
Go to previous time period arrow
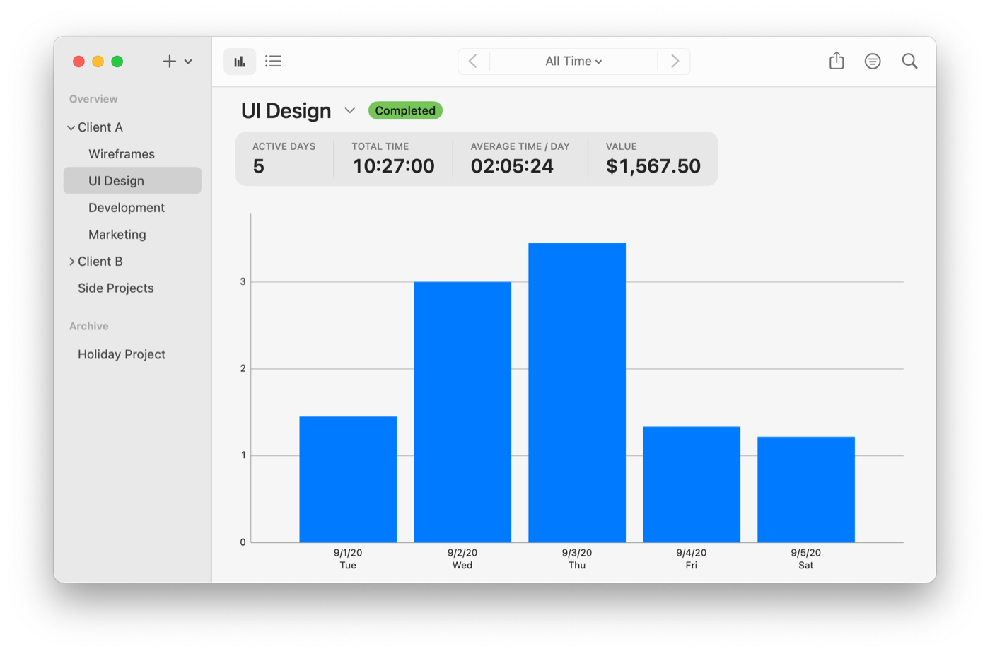[x=473, y=62]
